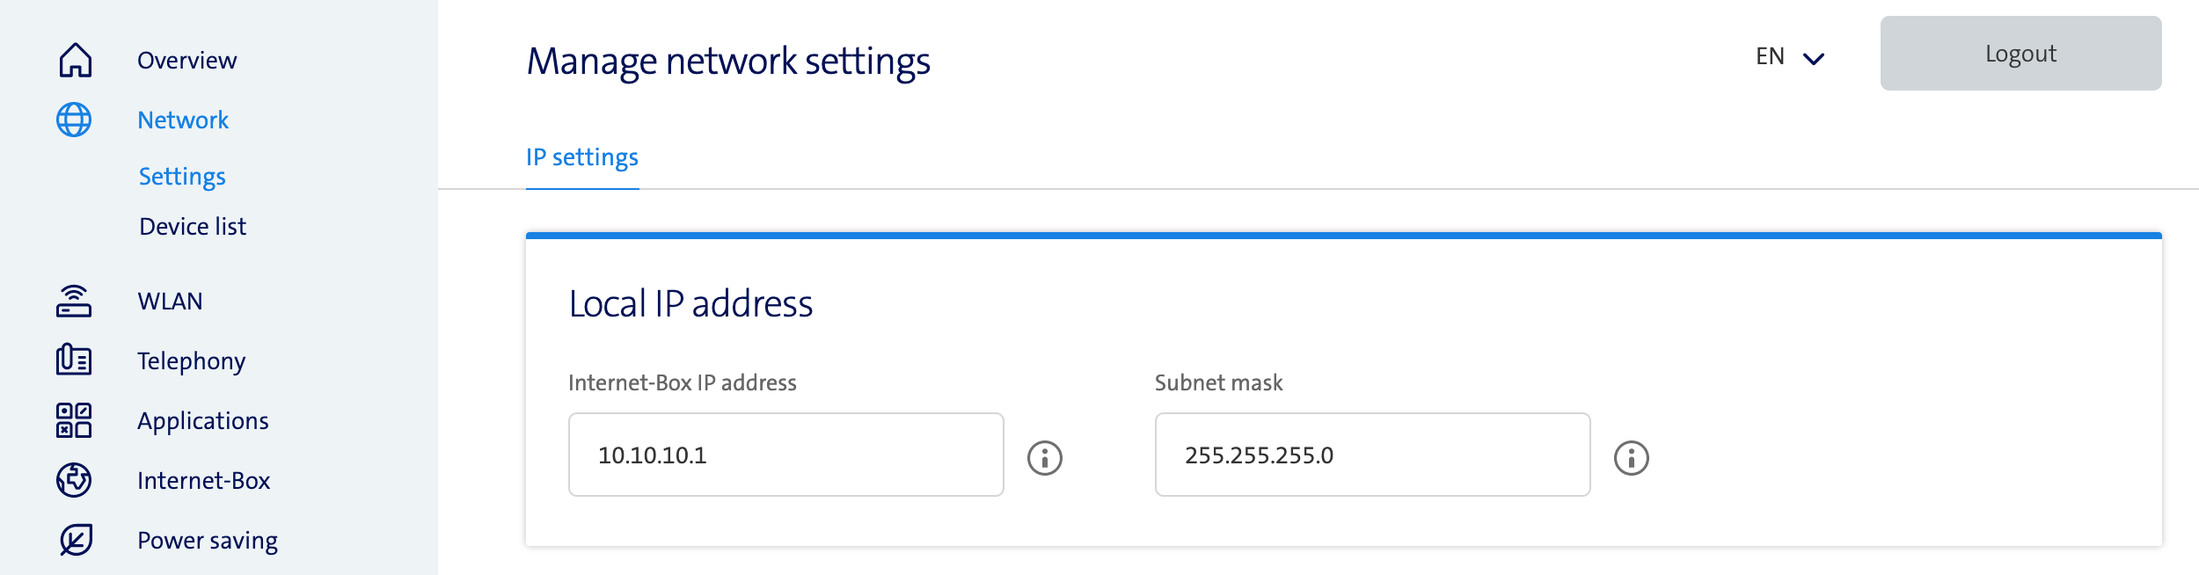Image resolution: width=2199 pixels, height=575 pixels.
Task: Click the Subnet mask input field
Action: 1372,455
